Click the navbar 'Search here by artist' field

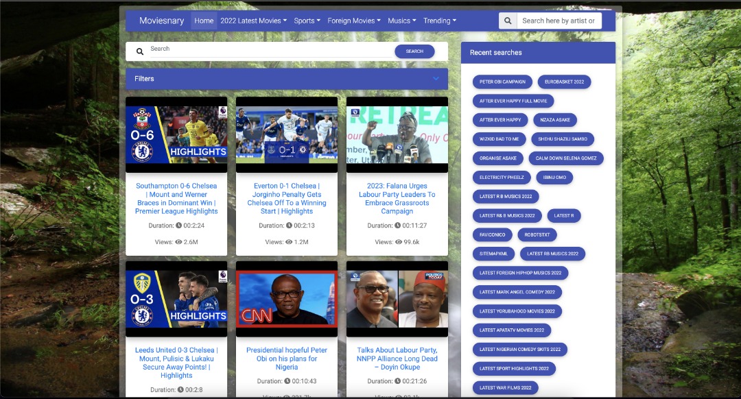coord(558,21)
